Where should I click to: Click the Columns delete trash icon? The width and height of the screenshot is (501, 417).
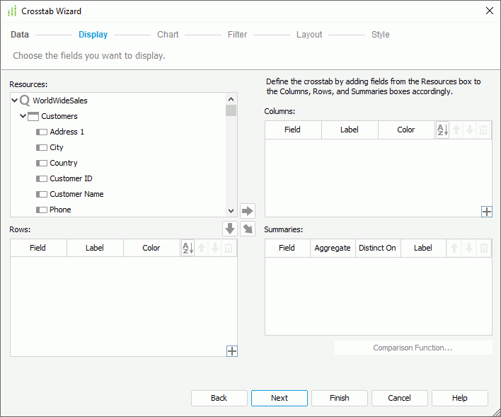483,130
